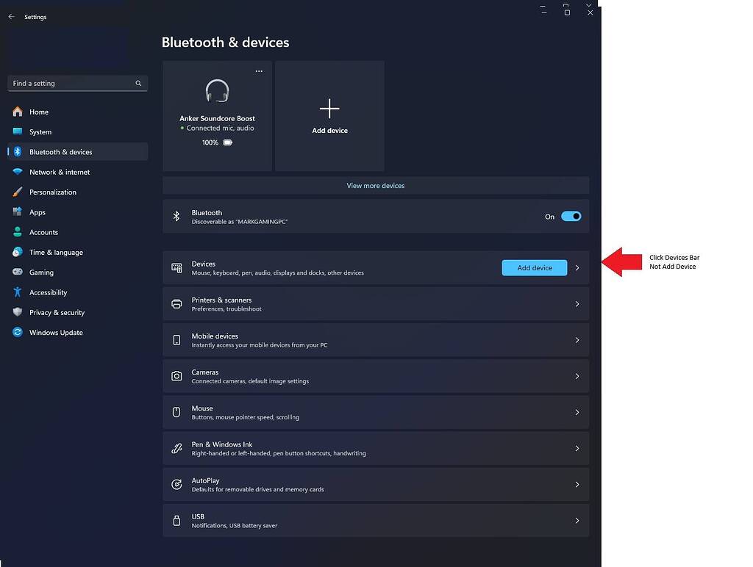Open Mouse settings via chevron
This screenshot has width=753, height=567.
tap(577, 412)
